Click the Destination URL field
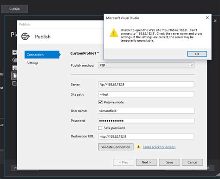This screenshot has height=179, width=220. (x=146, y=136)
